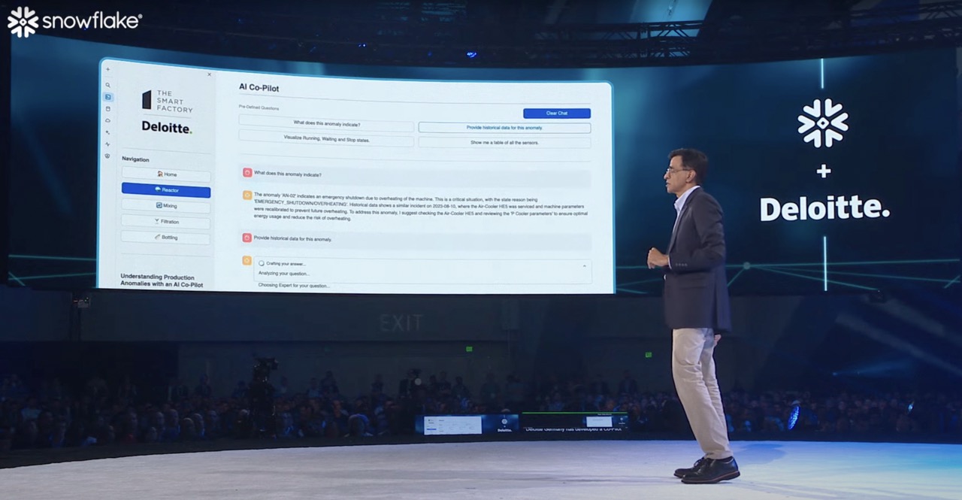962x500 pixels.
Task: Open the database cylinder icon
Action: tap(107, 109)
